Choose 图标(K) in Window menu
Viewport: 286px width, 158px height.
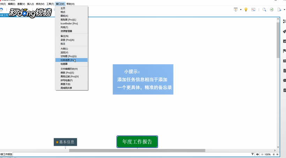(x=71, y=16)
